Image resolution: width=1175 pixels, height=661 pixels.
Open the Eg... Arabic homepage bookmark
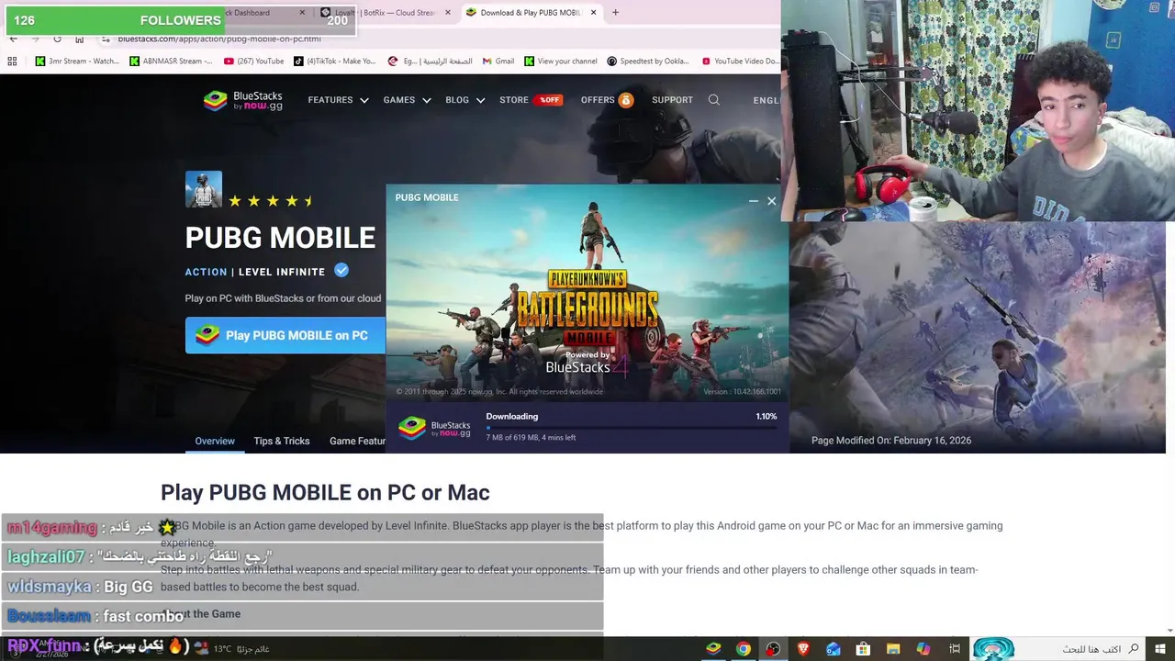430,62
